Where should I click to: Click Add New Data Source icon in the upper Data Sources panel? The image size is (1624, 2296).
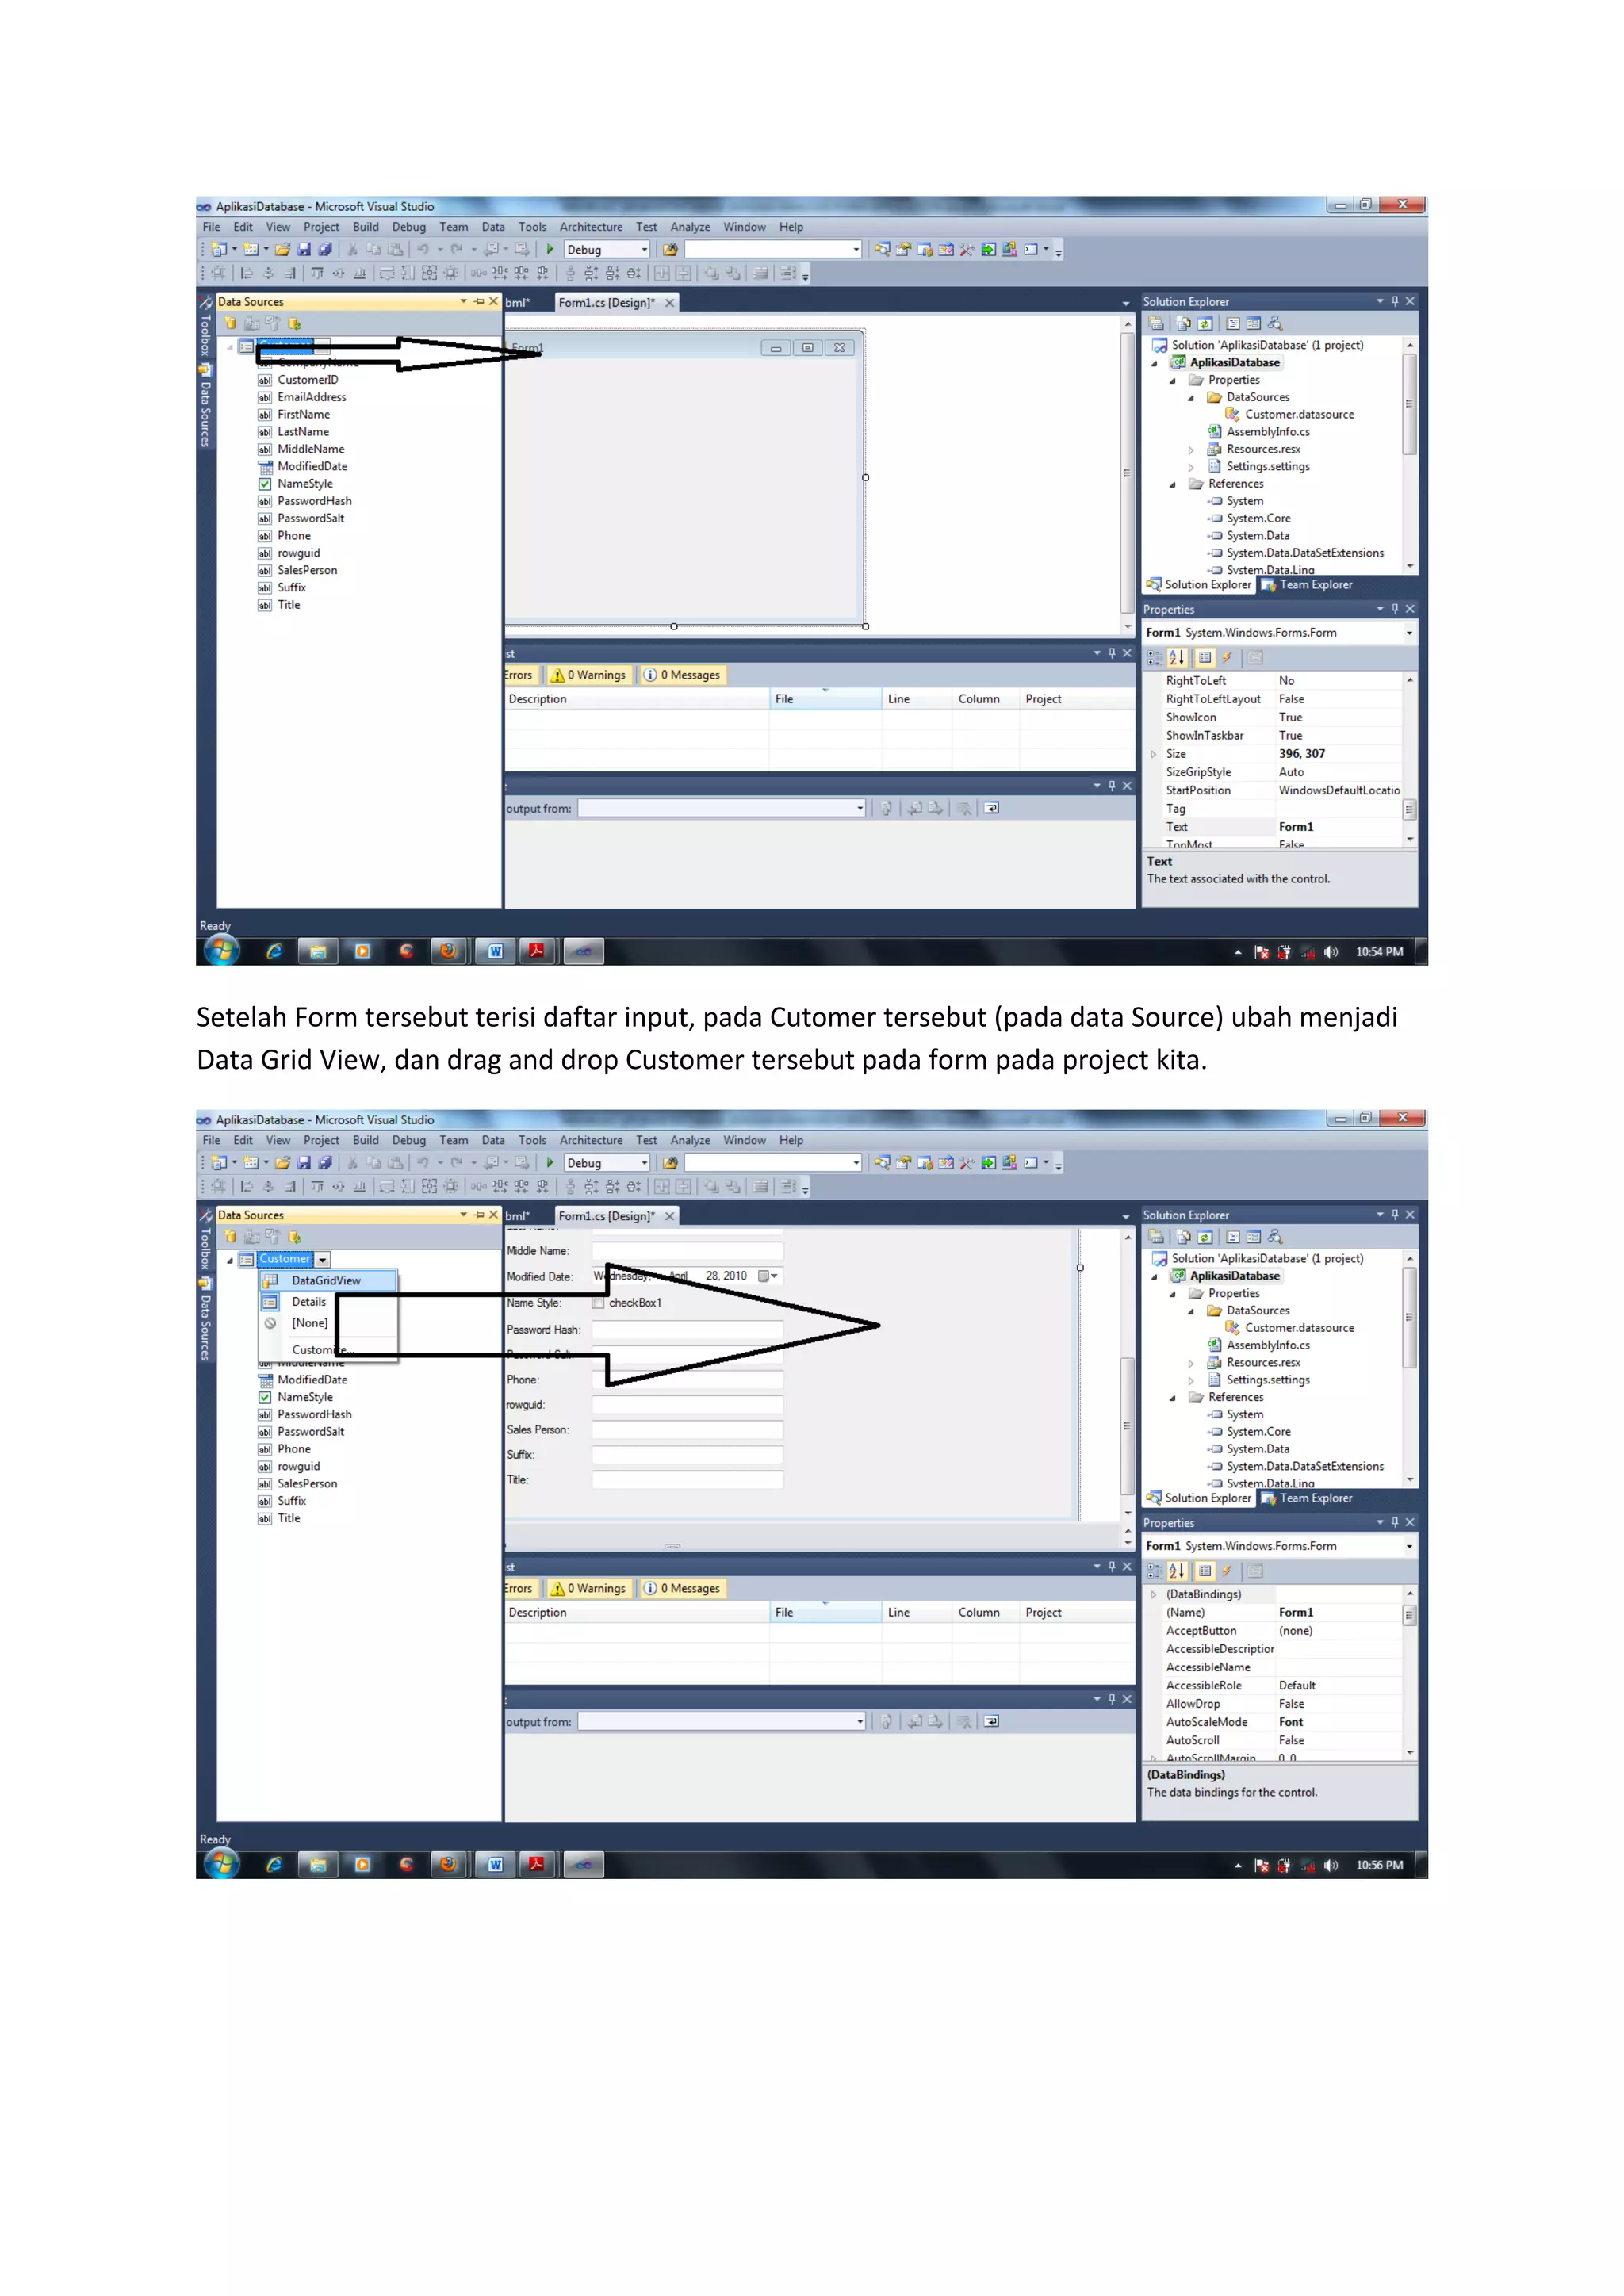point(230,323)
